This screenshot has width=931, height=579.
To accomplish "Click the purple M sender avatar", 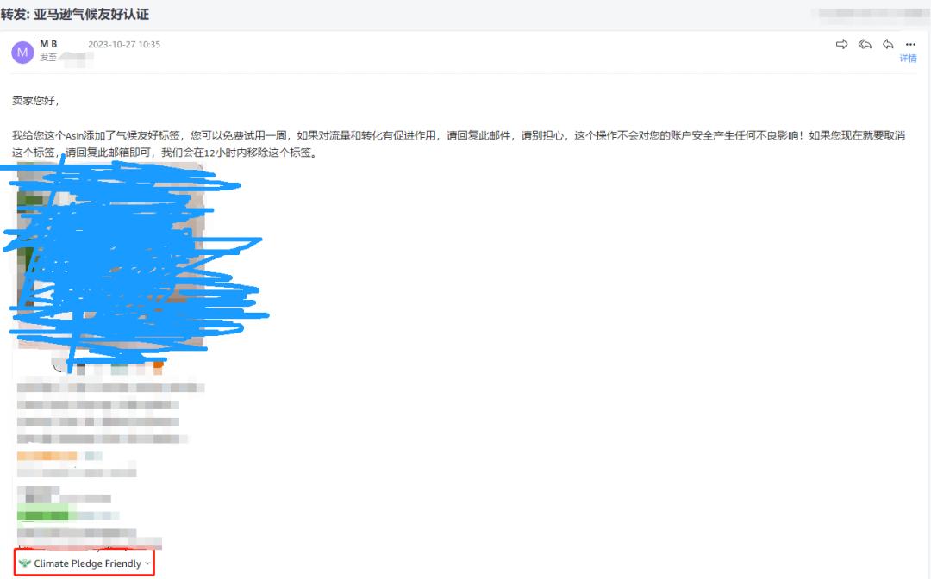I will [22, 53].
